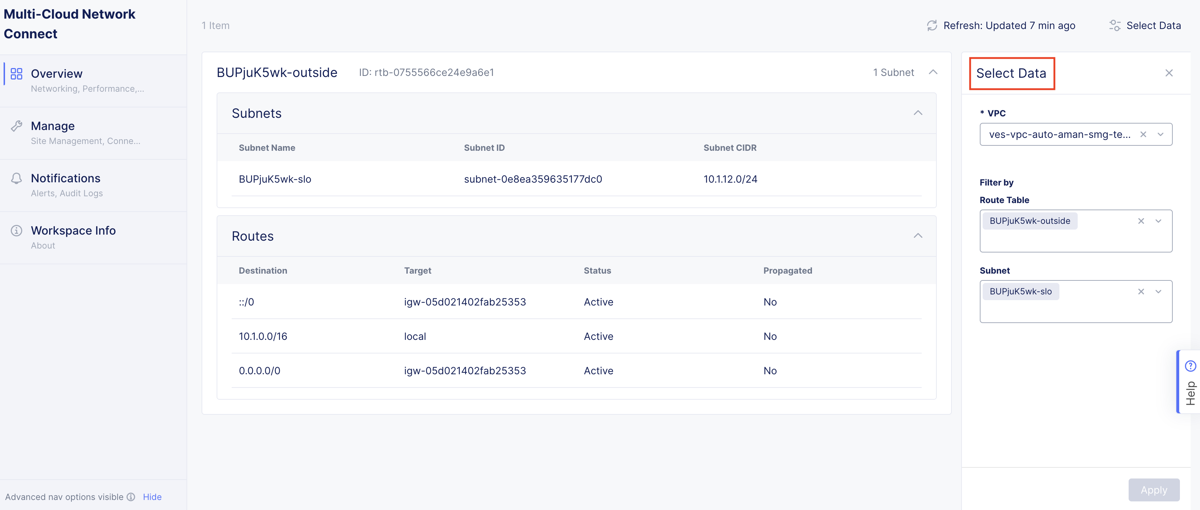Click the Workspace Info circle-i icon
The width and height of the screenshot is (1200, 510).
tap(16, 230)
